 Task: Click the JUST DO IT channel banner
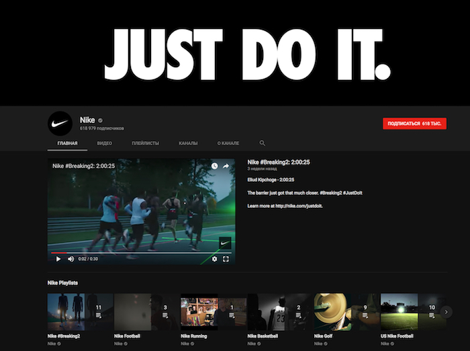235,53
